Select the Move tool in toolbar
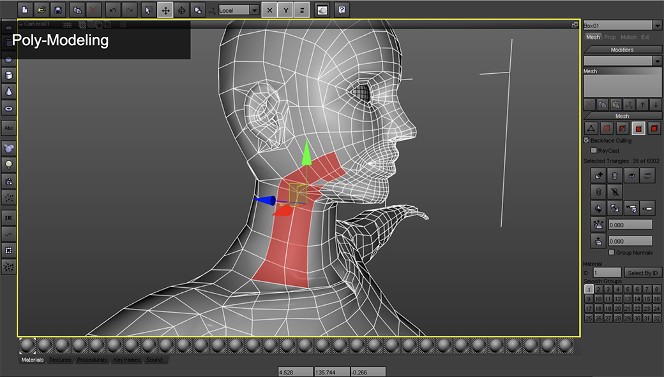 (x=165, y=10)
